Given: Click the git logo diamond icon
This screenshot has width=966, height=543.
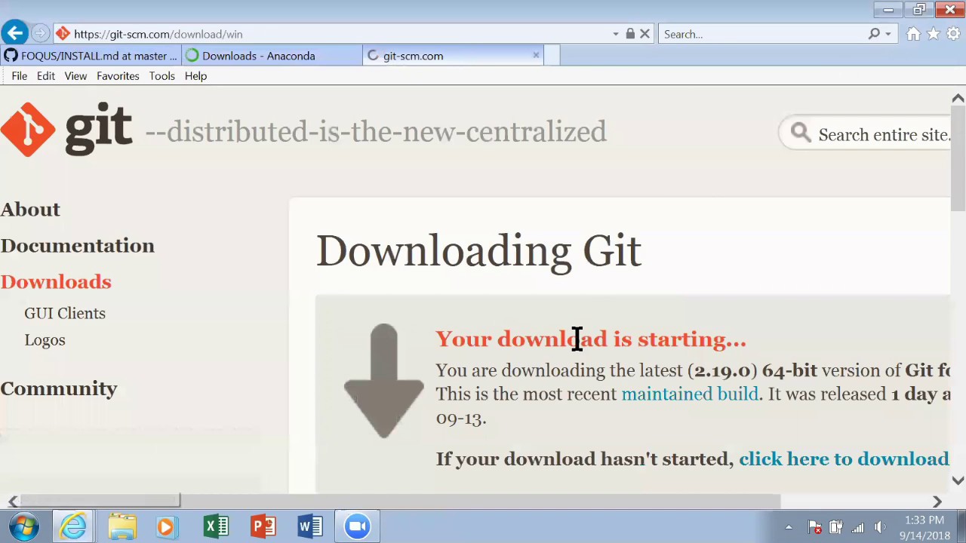Looking at the screenshot, I should (x=28, y=130).
